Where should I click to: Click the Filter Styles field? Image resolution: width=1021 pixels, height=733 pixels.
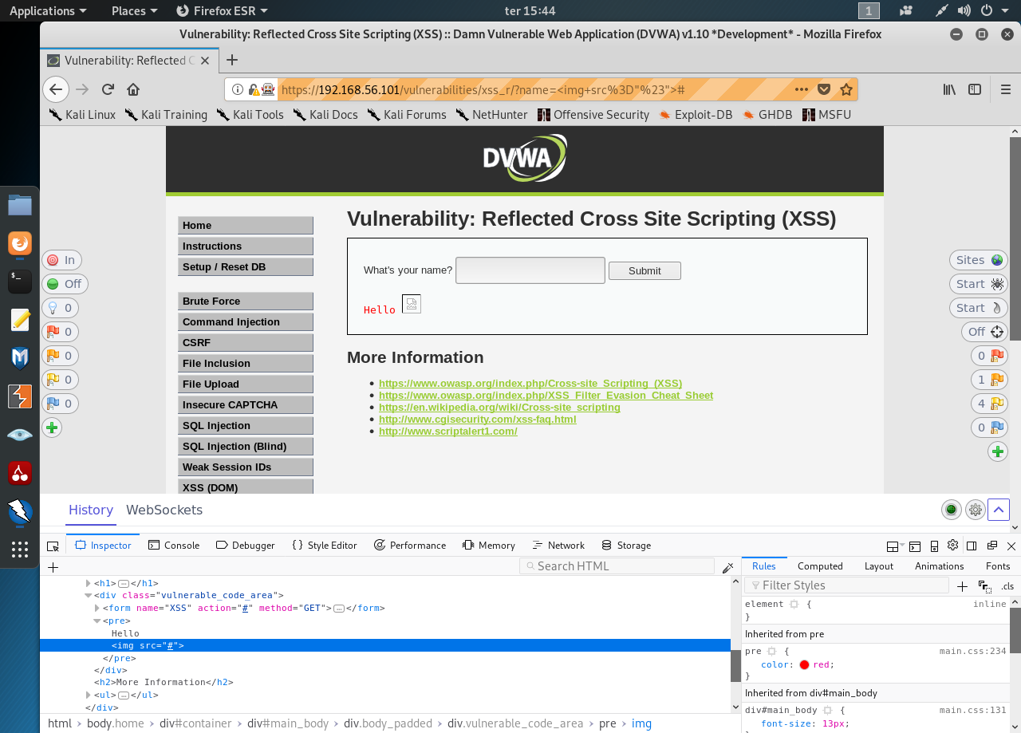coord(846,585)
